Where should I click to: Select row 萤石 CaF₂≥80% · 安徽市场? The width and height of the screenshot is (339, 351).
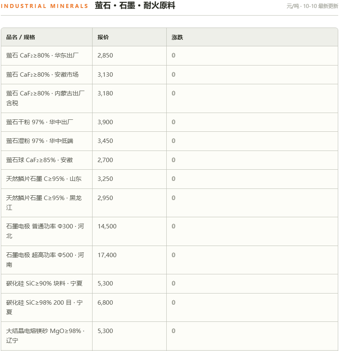[169, 75]
